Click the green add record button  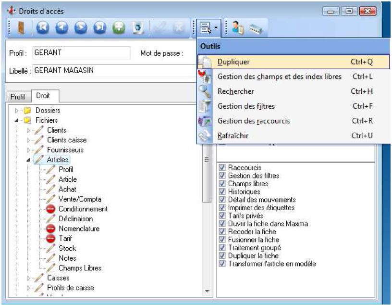118,29
